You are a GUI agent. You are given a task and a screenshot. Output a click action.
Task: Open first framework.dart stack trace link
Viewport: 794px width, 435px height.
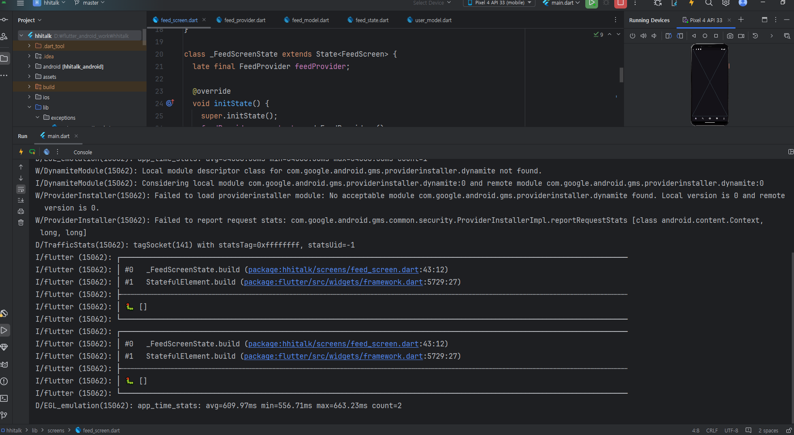[x=333, y=282]
